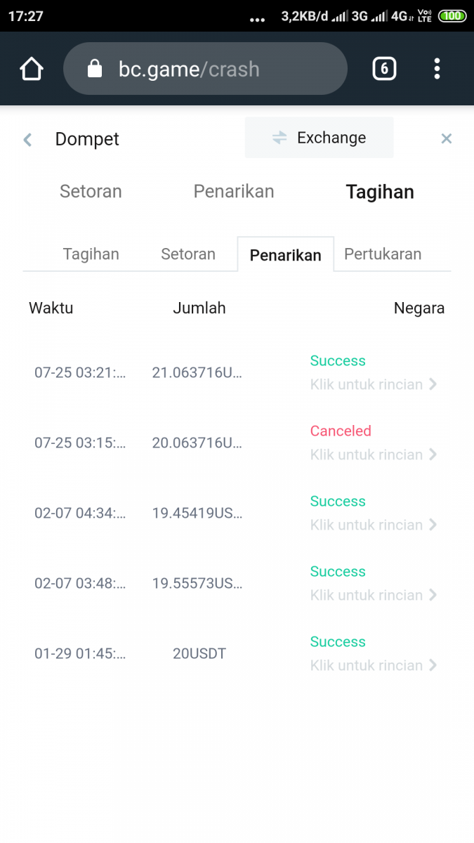Select the Penarikan sub-tab

tap(286, 255)
